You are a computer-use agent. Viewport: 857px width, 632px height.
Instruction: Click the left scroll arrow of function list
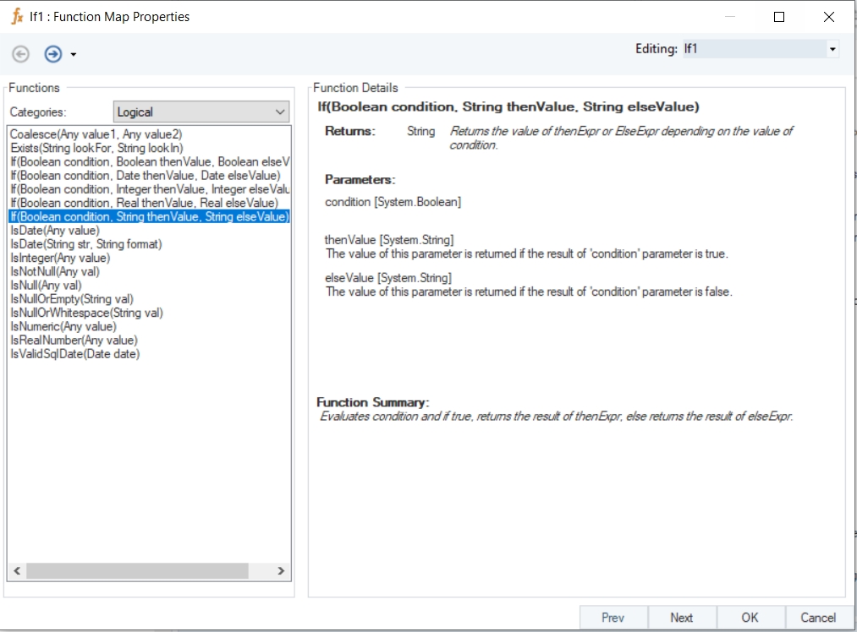tap(17, 571)
